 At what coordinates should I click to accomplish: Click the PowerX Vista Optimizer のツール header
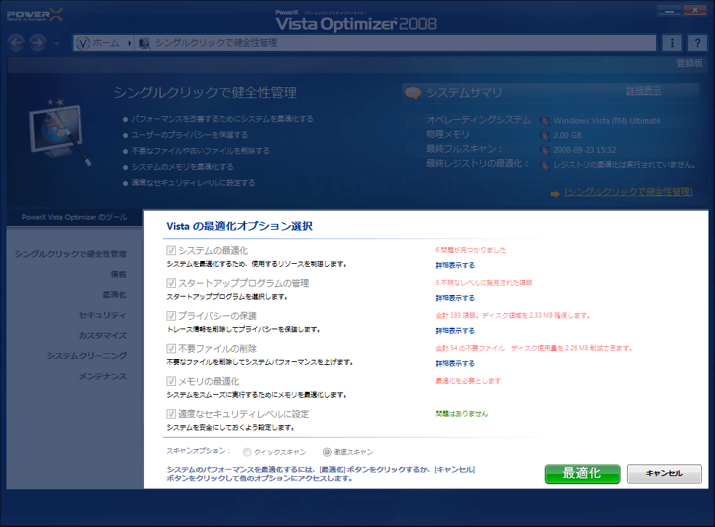[75, 217]
